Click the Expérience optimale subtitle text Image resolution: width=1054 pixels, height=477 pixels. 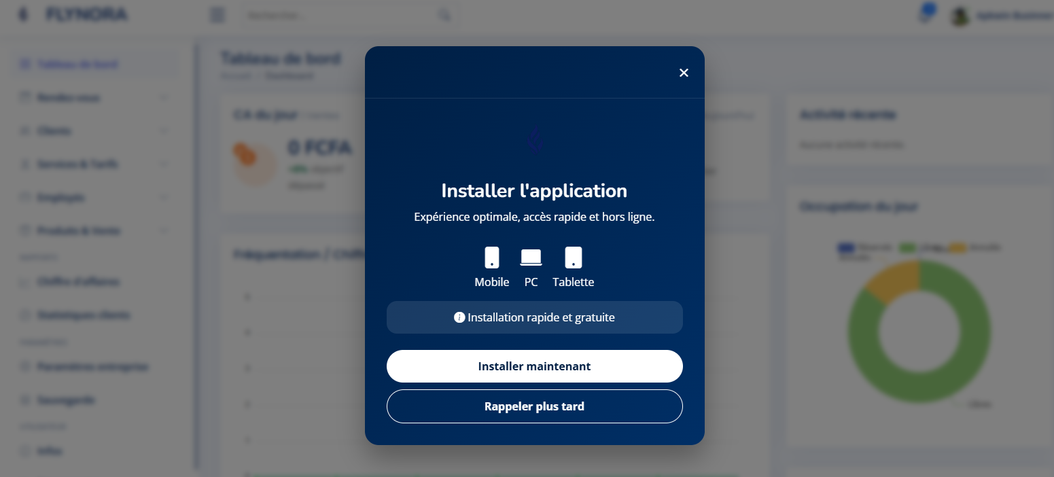pyautogui.click(x=534, y=217)
